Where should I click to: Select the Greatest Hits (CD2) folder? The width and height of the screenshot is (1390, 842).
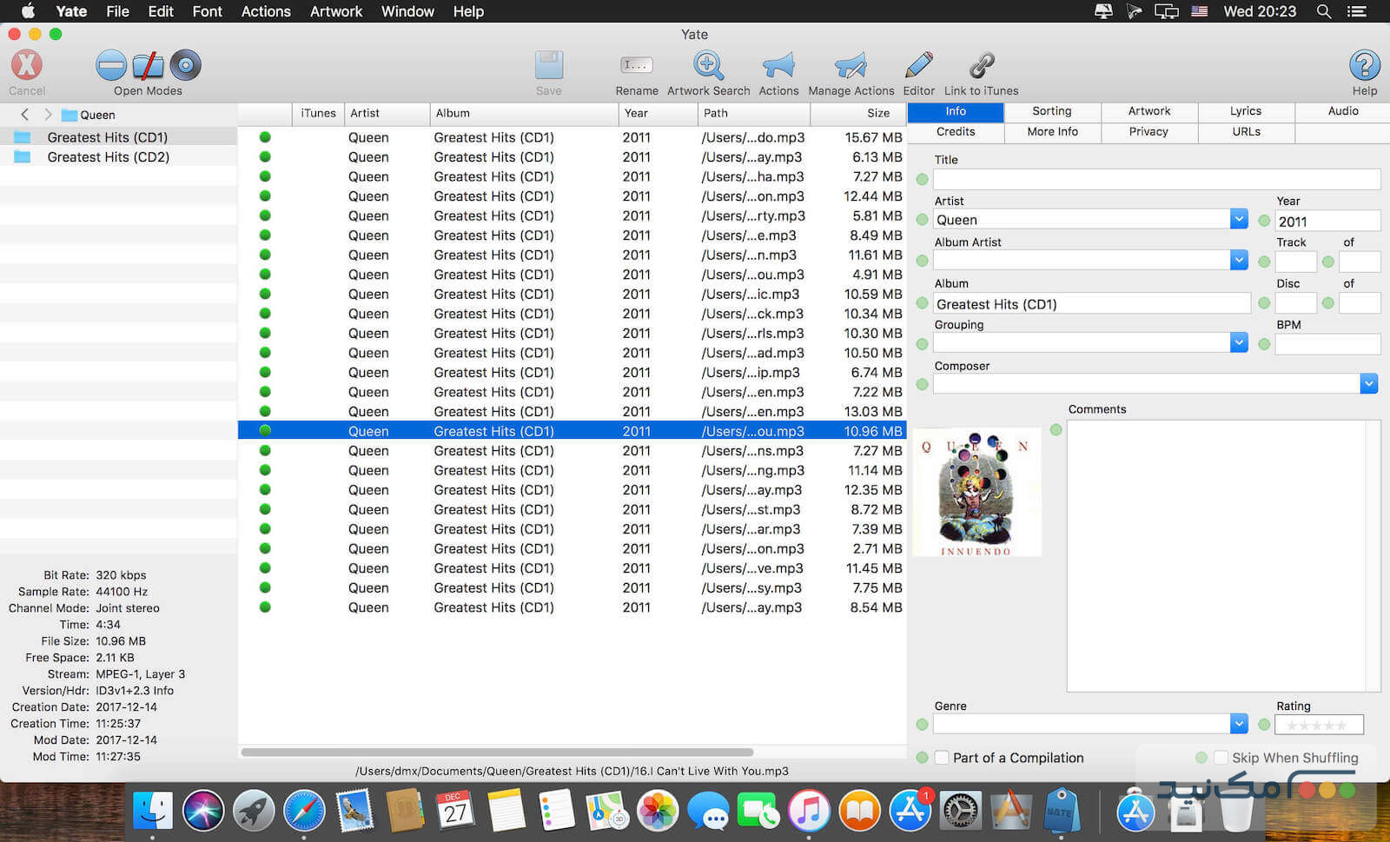point(108,157)
